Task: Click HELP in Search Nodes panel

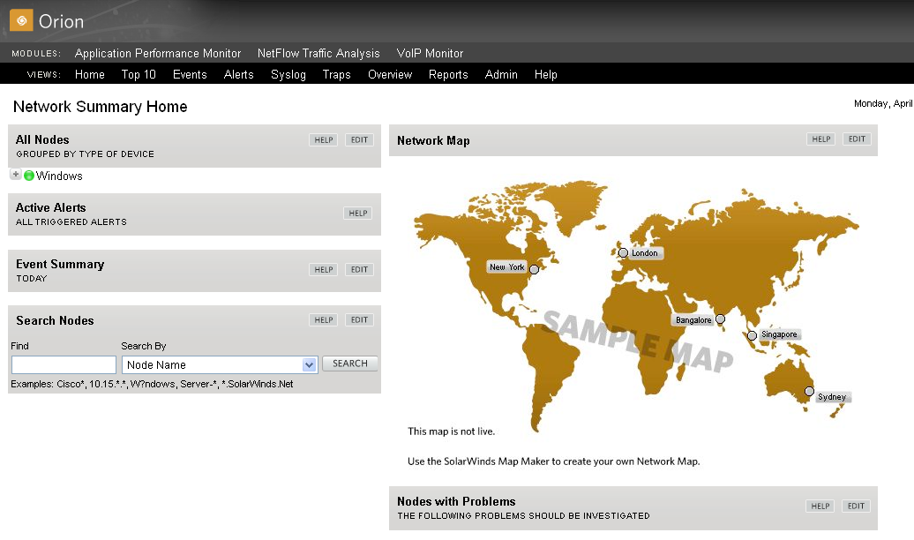Action: (x=324, y=319)
